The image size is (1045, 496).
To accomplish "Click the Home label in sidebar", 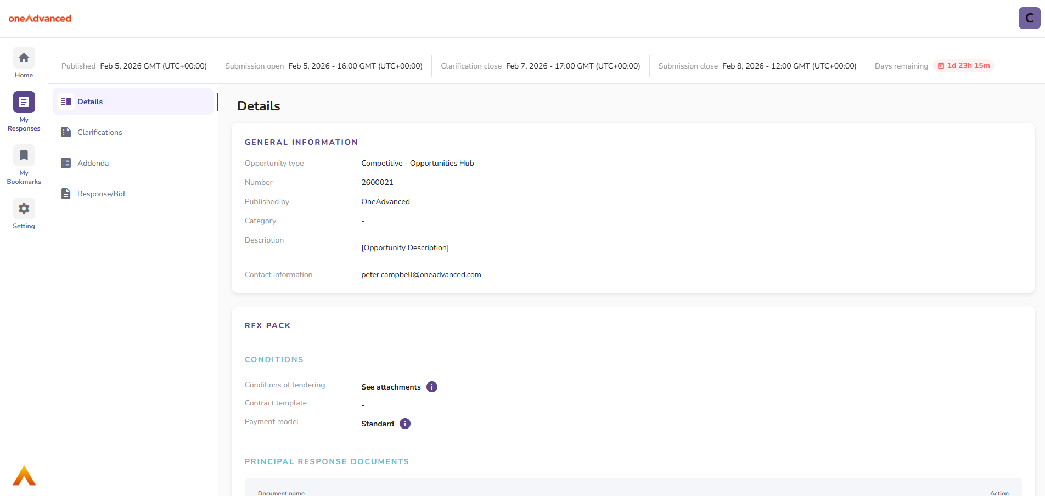I will pos(24,75).
